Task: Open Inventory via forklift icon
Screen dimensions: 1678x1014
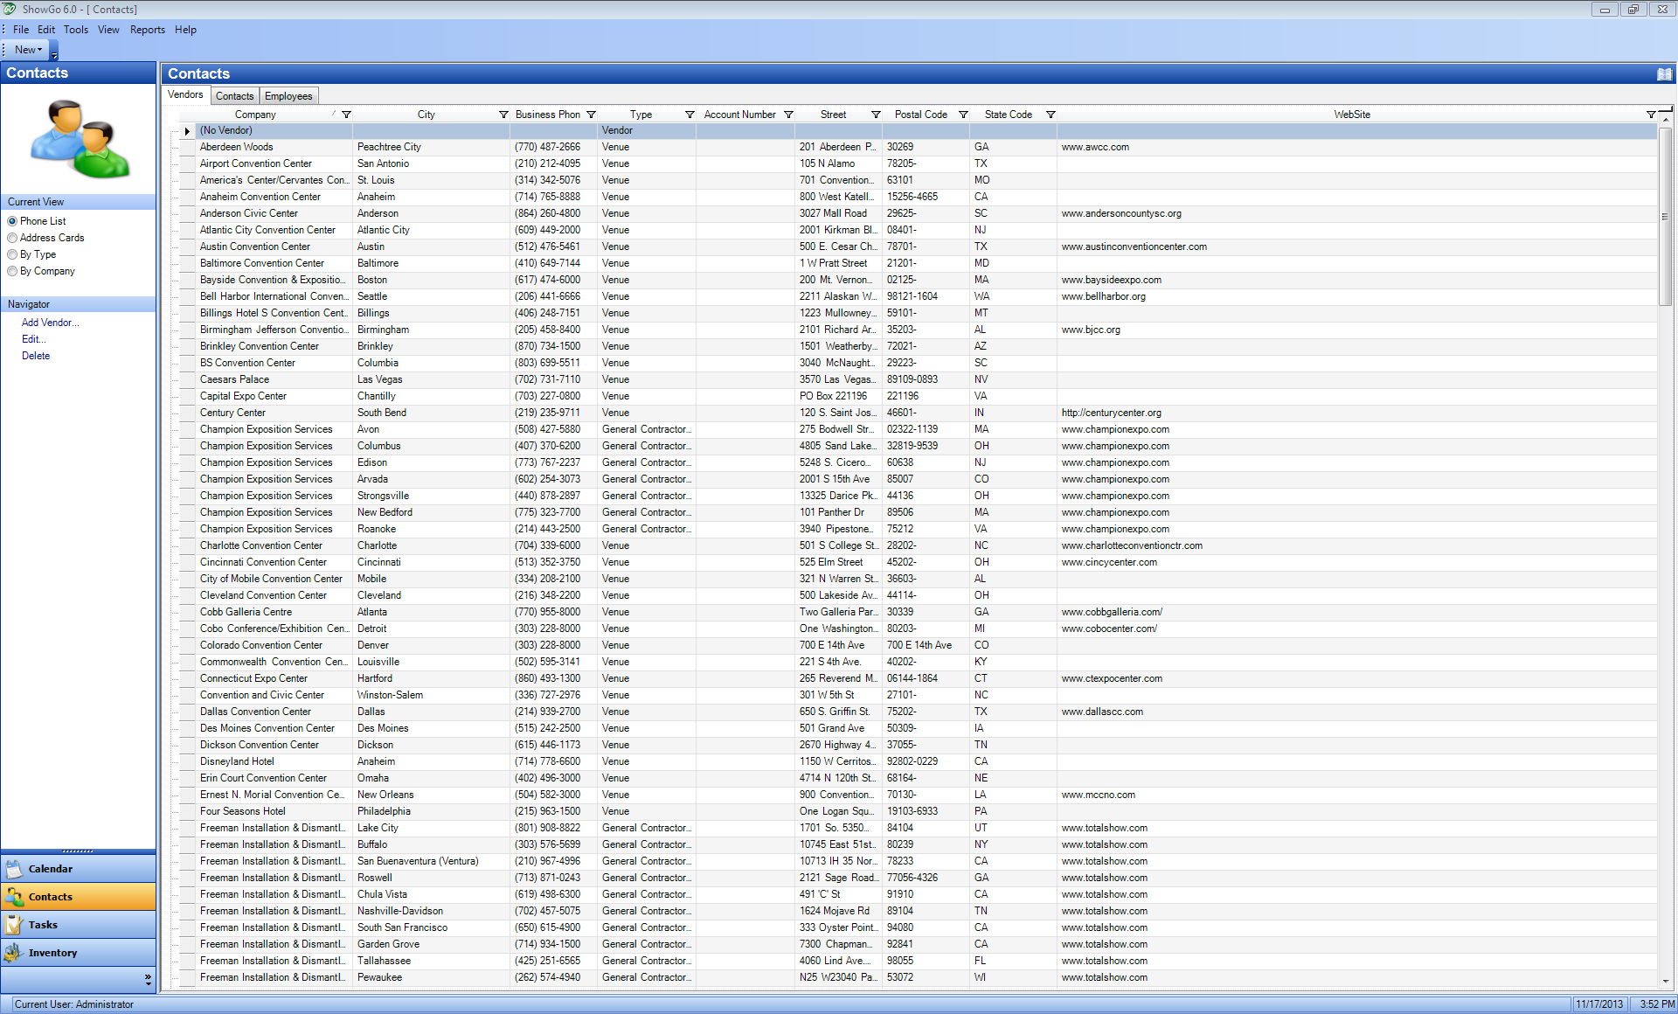Action: click(x=14, y=953)
